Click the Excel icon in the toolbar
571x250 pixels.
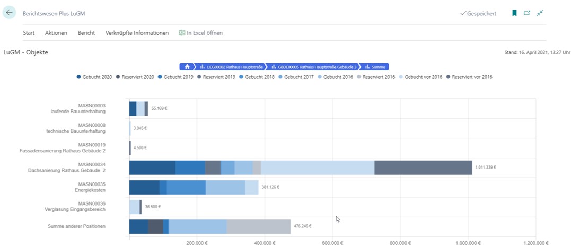click(x=182, y=33)
